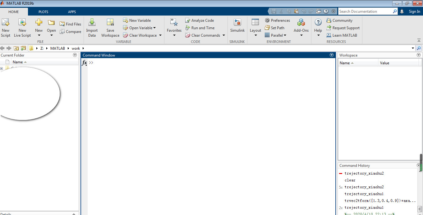
Task: Click Learn MATLAB
Action: click(x=342, y=35)
